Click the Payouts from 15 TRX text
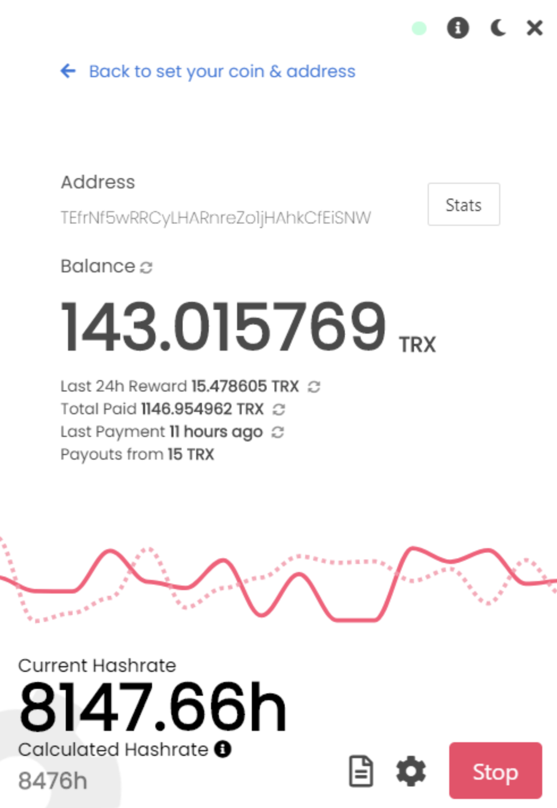This screenshot has width=557, height=808. [x=137, y=454]
